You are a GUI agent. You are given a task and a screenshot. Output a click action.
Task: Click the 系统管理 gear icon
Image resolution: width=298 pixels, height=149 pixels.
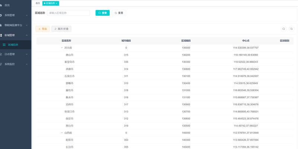(1, 15)
